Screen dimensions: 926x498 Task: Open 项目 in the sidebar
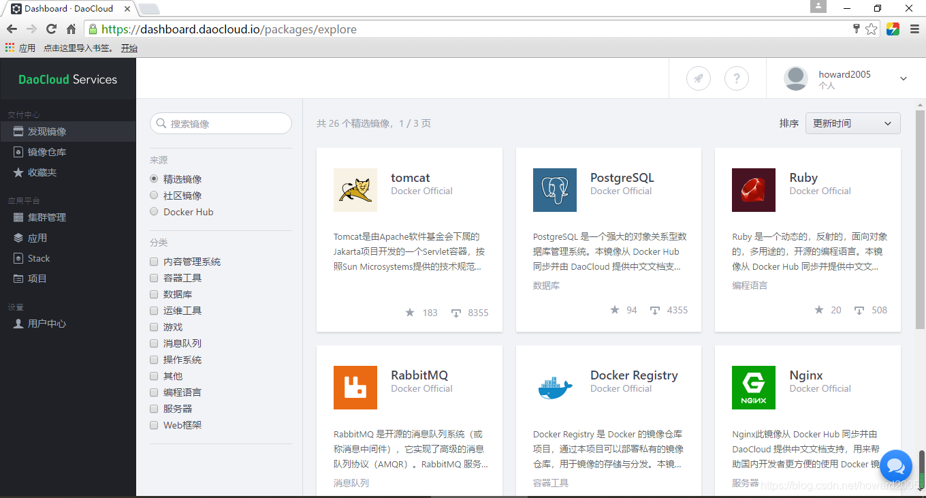[68, 279]
